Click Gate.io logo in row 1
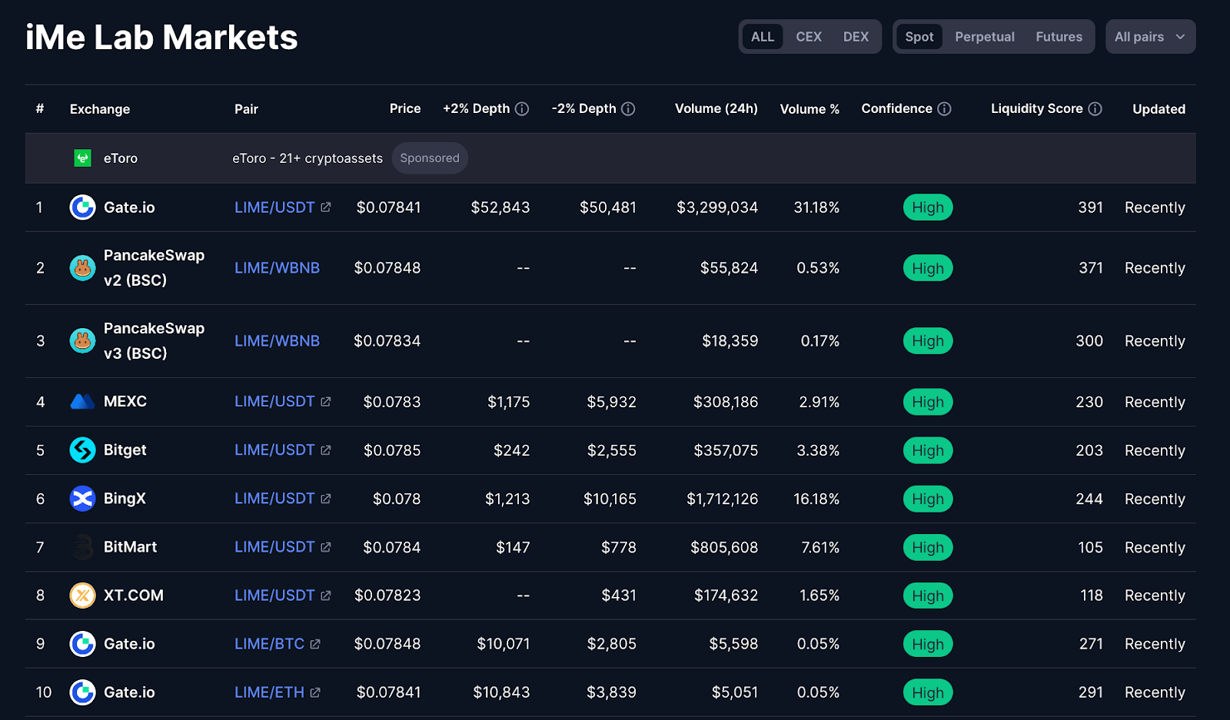The width and height of the screenshot is (1230, 720). (82, 207)
